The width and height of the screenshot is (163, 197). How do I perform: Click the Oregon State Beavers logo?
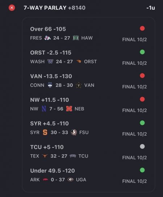coord(79,62)
